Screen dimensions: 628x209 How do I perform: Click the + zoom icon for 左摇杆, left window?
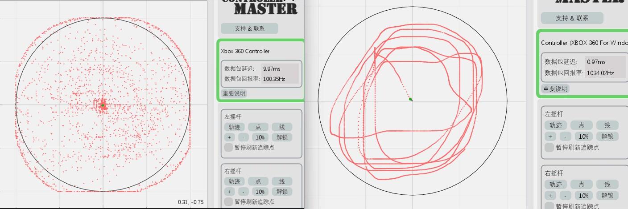coord(229,137)
